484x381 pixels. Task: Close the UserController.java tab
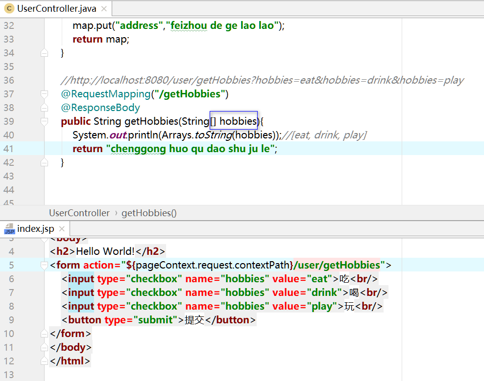pyautogui.click(x=104, y=9)
